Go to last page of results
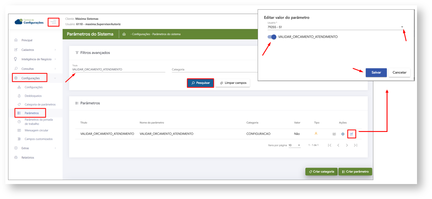This screenshot has width=432, height=199. click(x=355, y=145)
